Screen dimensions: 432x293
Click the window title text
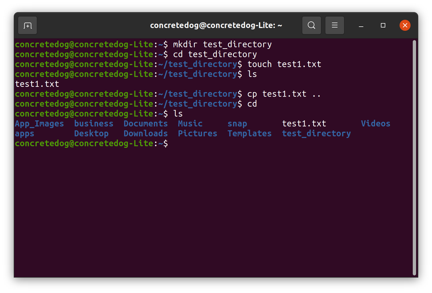216,25
